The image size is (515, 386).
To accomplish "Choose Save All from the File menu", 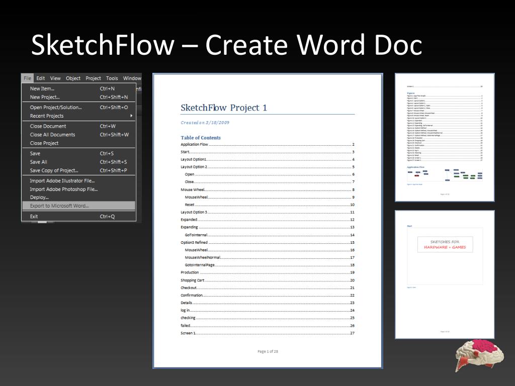I will 79,162.
